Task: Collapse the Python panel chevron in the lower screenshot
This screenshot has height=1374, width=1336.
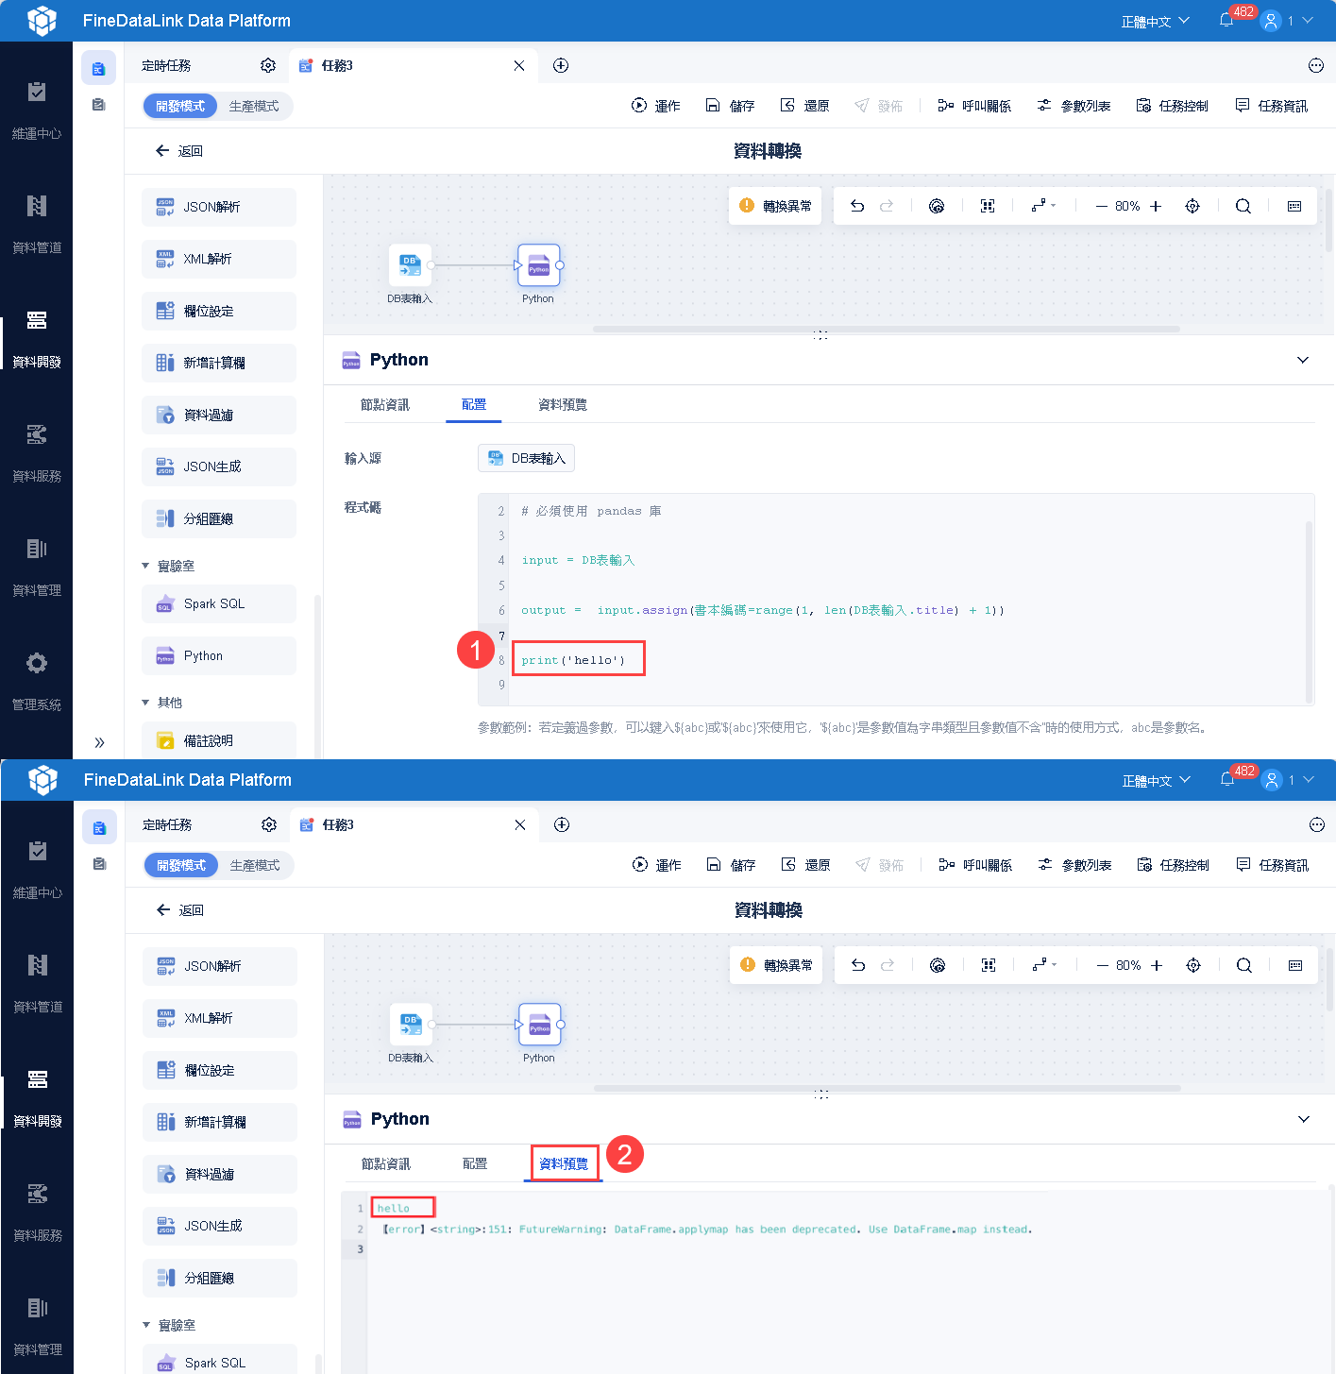Action: coord(1304,1119)
